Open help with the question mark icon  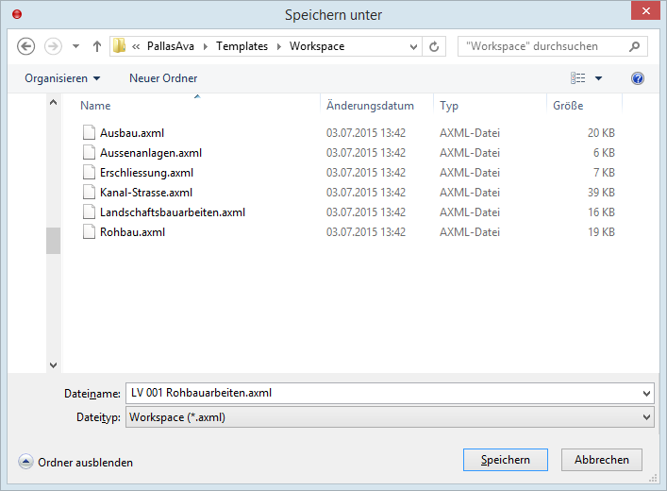637,78
